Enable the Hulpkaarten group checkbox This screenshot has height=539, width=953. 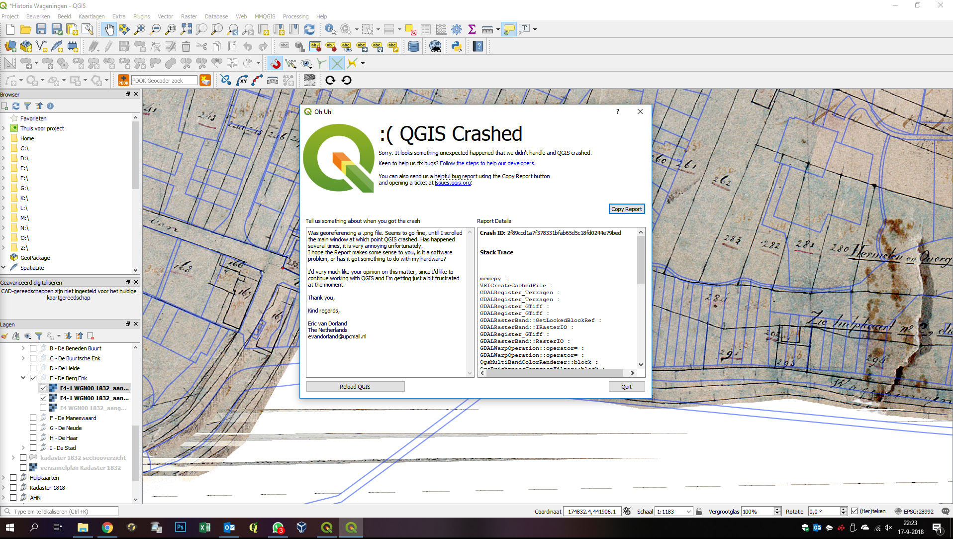pos(13,478)
